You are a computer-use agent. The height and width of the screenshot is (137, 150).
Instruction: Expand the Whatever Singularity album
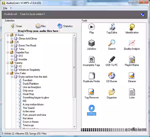tap(12, 70)
